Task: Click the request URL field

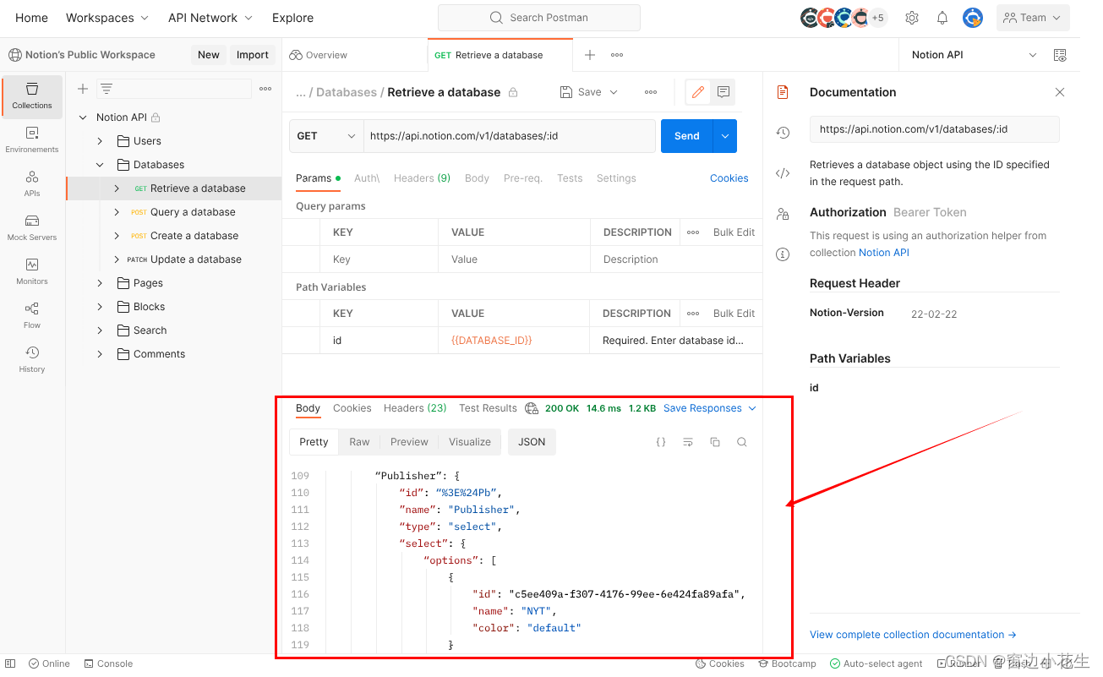Action: 510,136
